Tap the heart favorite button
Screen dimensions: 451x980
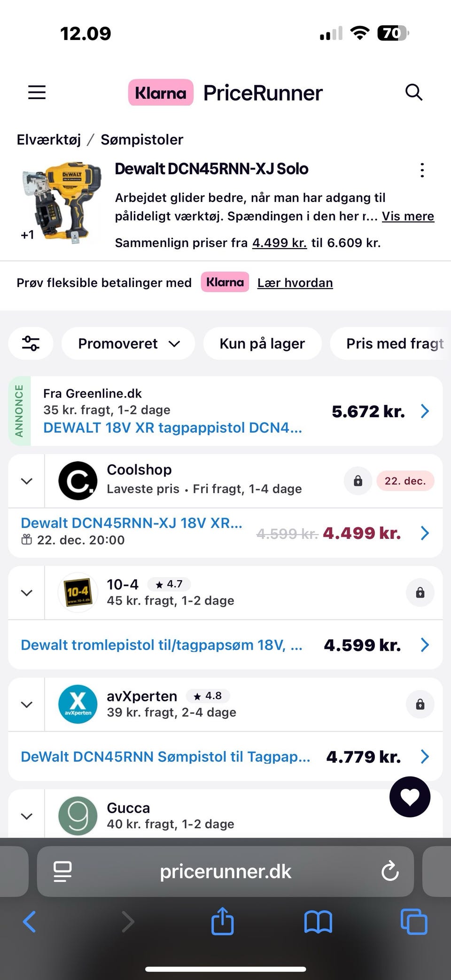[x=410, y=797]
